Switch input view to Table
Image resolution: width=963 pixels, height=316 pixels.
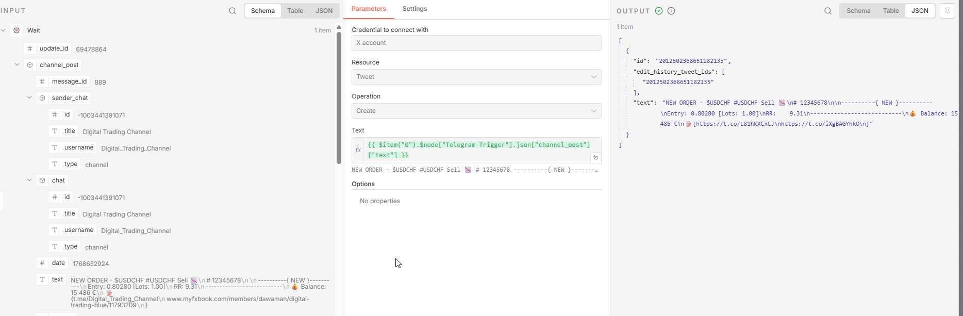click(295, 11)
